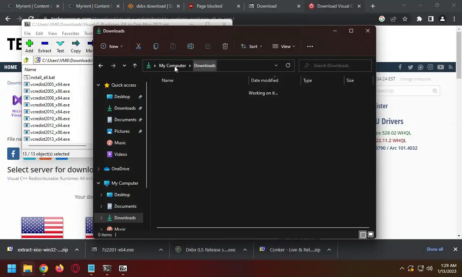Screen dimensions: 462x277
Task: Click the Copy button in 7-Zip
Action: tap(76, 46)
